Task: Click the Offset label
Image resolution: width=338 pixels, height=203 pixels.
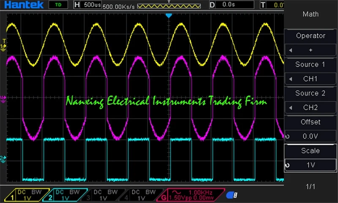Action: tap(311, 122)
